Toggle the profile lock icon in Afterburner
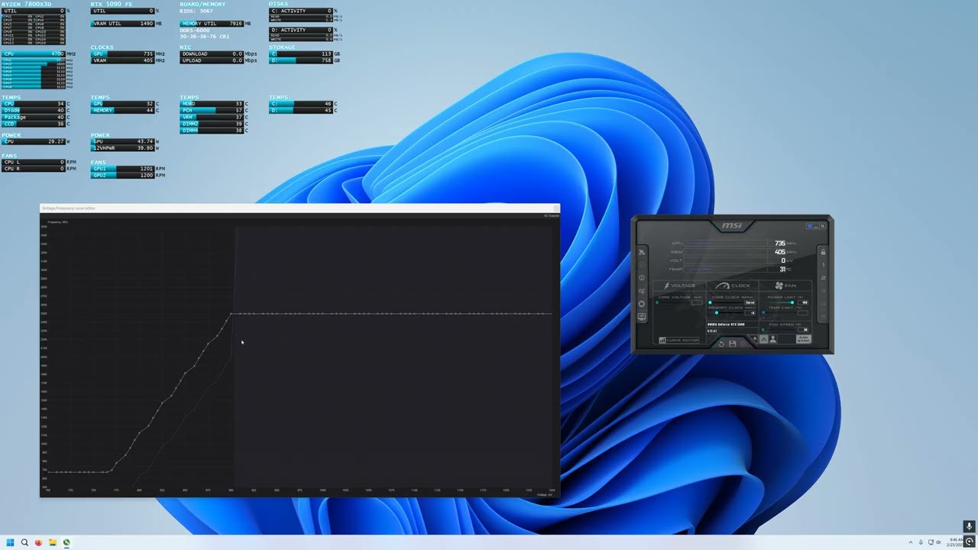Viewport: 978px width, 550px height. point(823,252)
